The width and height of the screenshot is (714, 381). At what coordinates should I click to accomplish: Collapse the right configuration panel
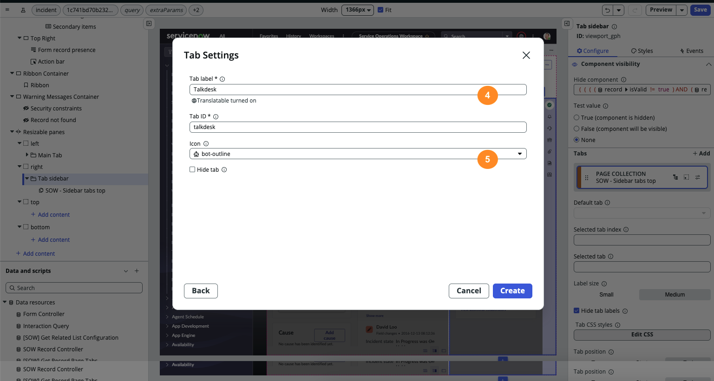coord(567,23)
